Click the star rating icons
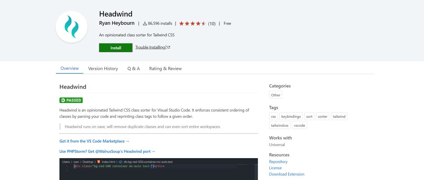 (192, 24)
